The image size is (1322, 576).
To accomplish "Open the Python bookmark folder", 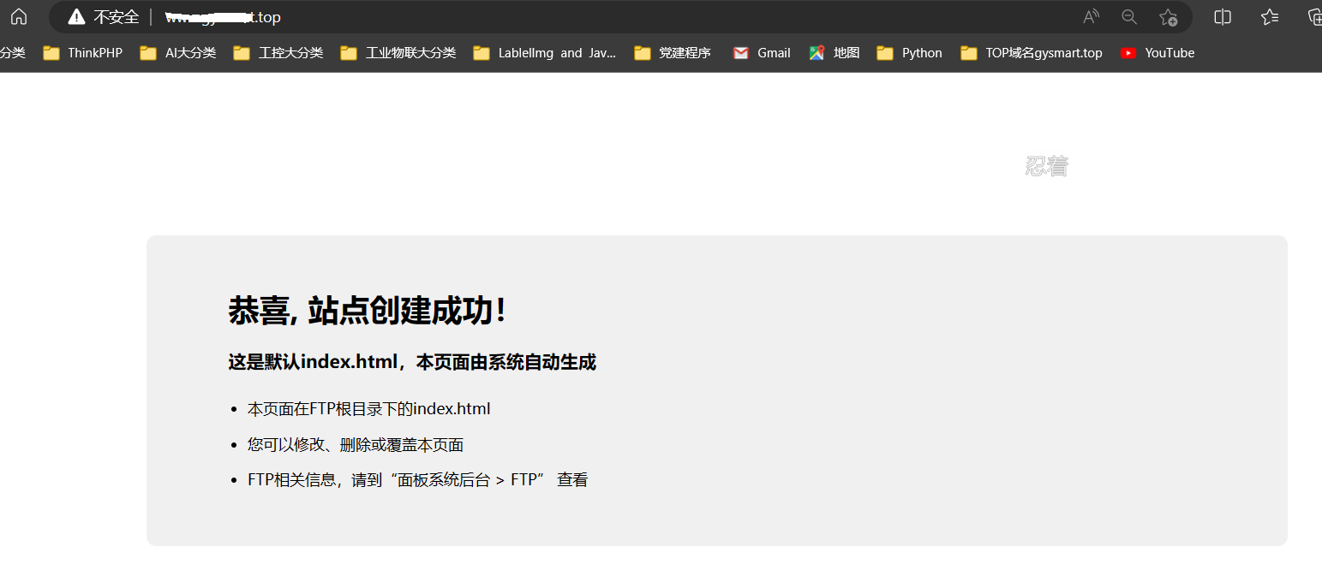I will point(910,53).
